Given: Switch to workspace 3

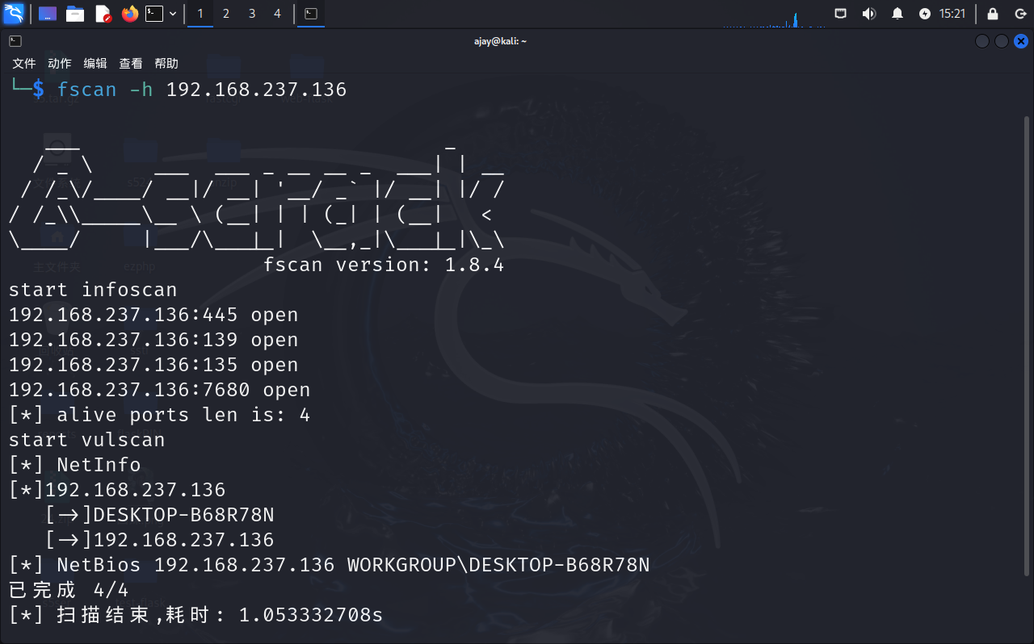Looking at the screenshot, I should (x=251, y=14).
